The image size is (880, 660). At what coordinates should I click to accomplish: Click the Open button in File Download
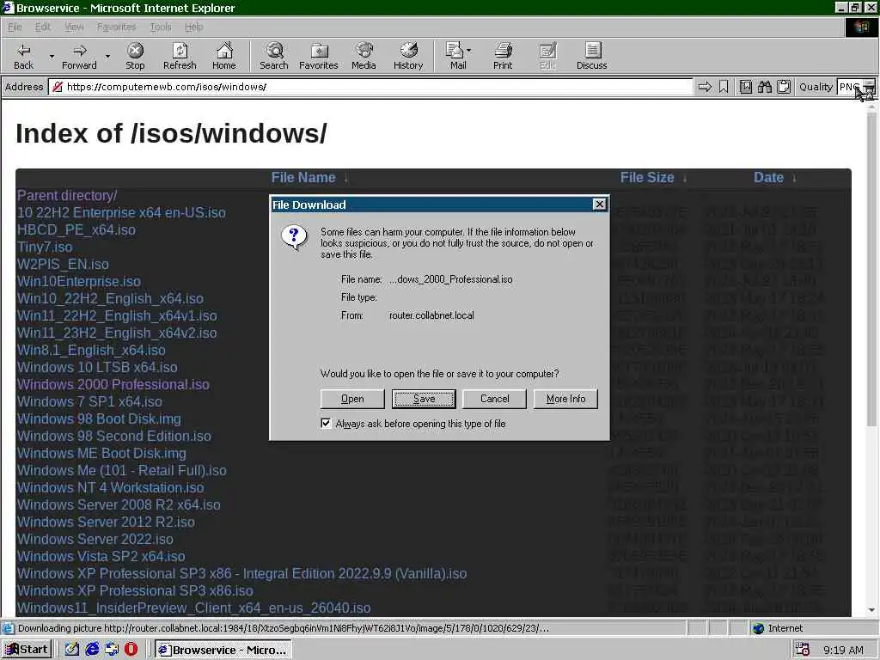pyautogui.click(x=352, y=399)
